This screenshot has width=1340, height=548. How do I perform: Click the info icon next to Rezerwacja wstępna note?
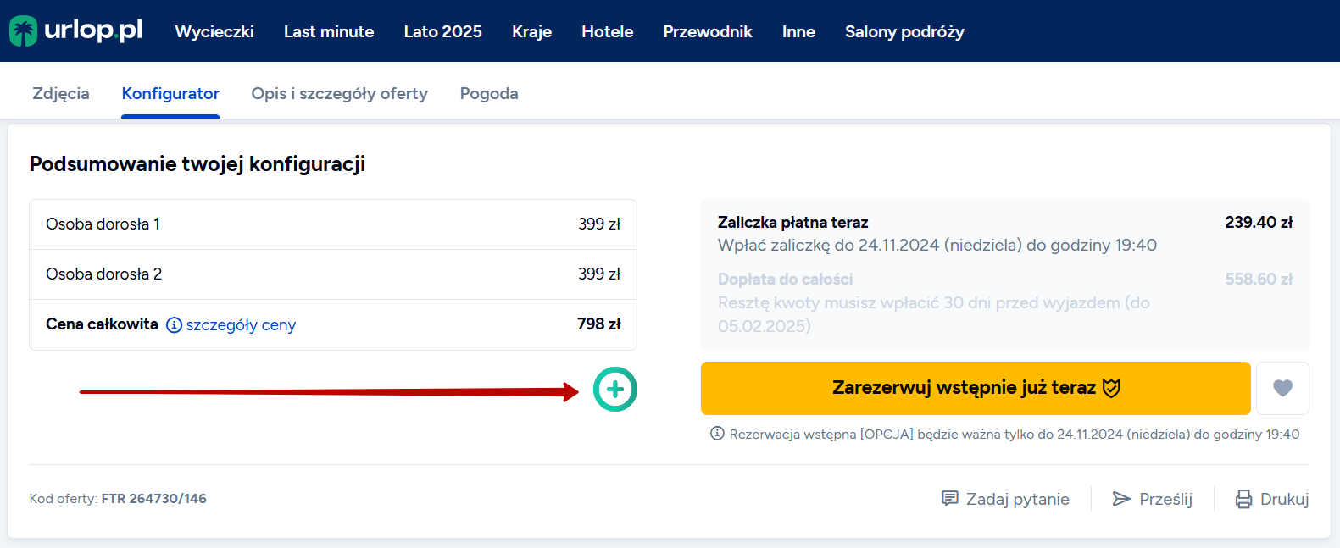tap(717, 434)
